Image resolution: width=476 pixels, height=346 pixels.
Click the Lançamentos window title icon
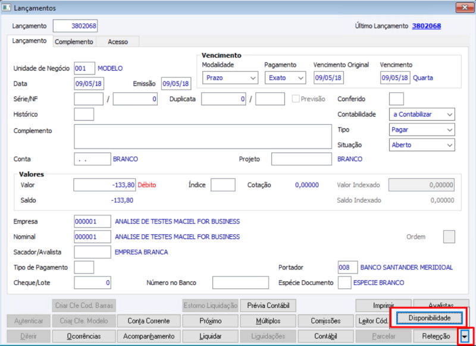coord(7,8)
